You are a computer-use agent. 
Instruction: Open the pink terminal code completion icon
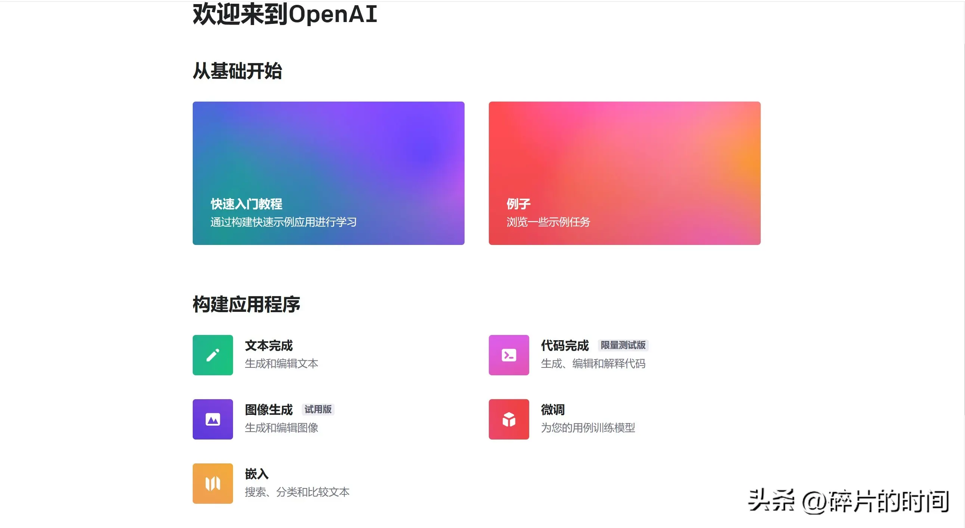(x=509, y=355)
